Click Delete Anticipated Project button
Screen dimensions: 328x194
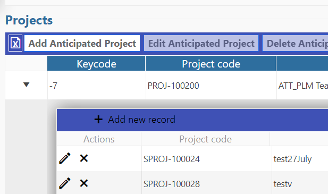coord(295,43)
